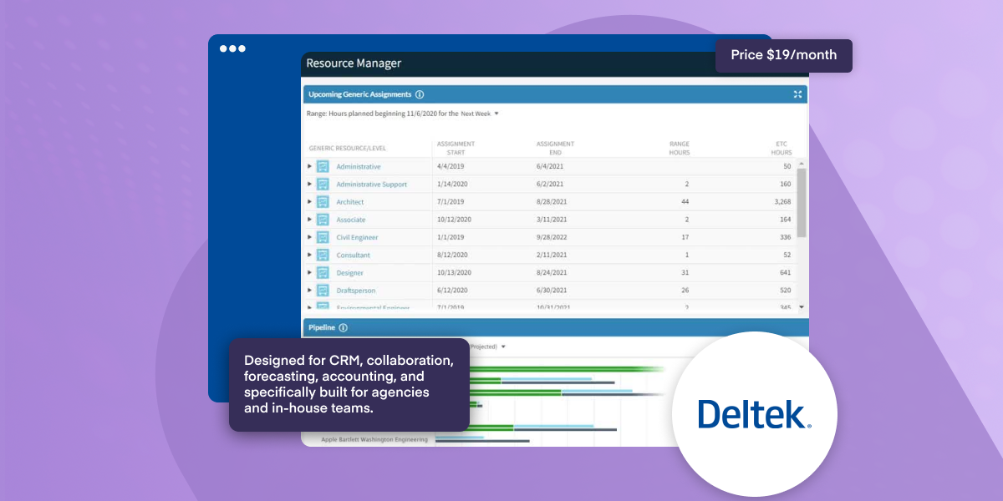This screenshot has height=501, width=1003.
Task: Click the assignments list scroll-down arrow
Action: [802, 307]
